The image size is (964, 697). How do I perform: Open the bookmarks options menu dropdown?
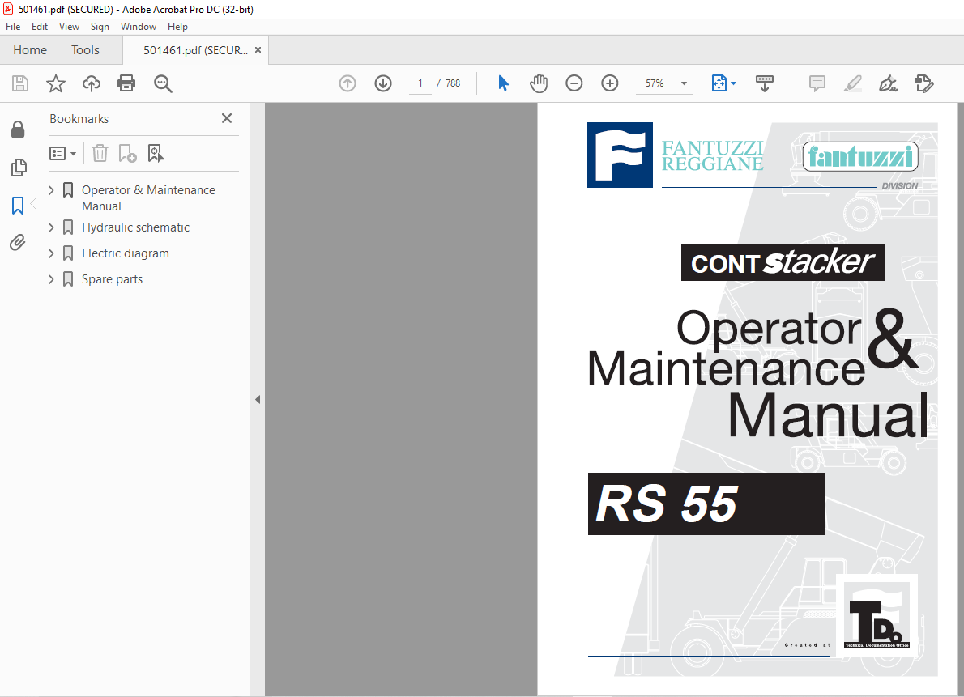62,153
